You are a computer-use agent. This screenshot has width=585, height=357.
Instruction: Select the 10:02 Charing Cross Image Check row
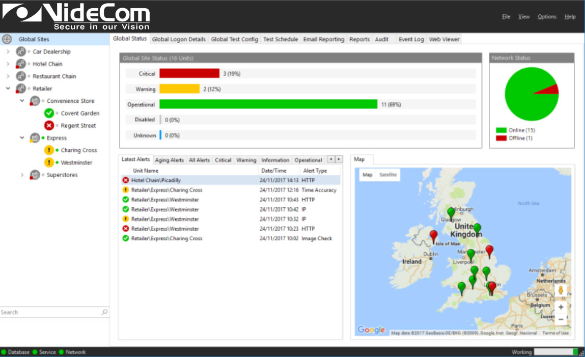point(231,238)
